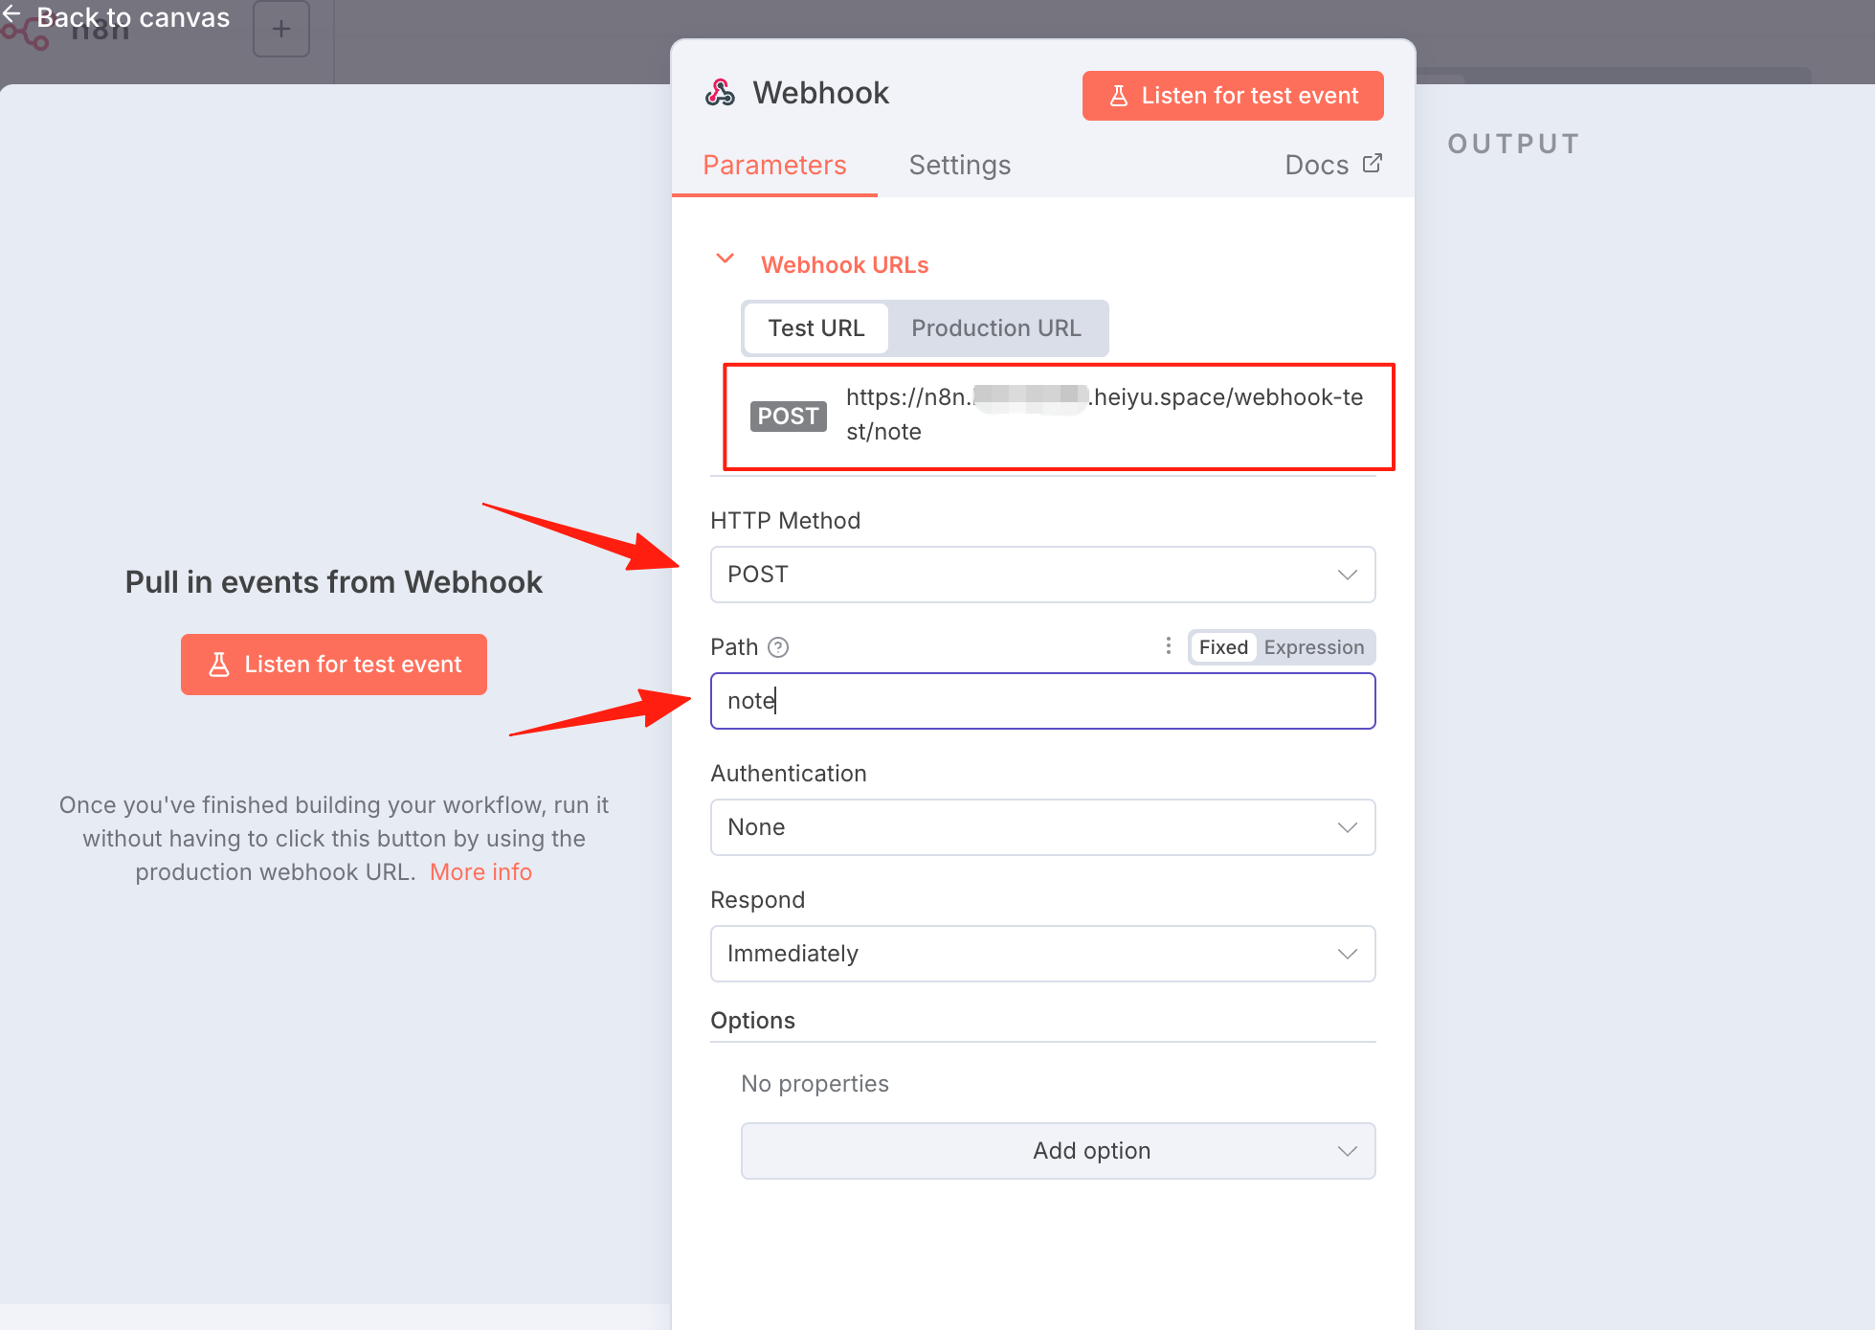Click into the Path input containing note
This screenshot has width=1876, height=1331.
click(1043, 701)
